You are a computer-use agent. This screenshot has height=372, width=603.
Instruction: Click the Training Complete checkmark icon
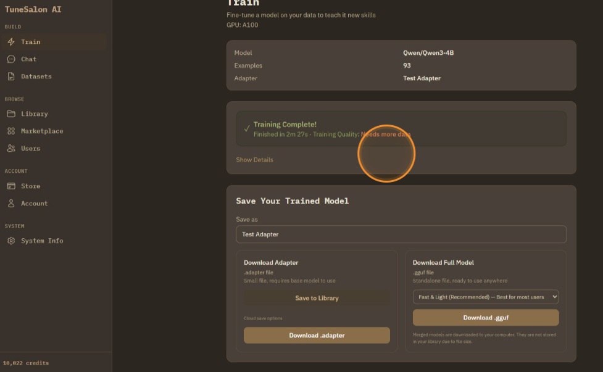pyautogui.click(x=247, y=129)
